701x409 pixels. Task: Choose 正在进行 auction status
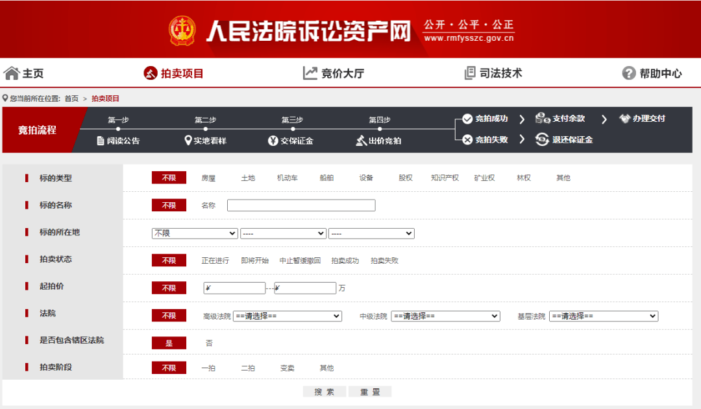point(215,261)
